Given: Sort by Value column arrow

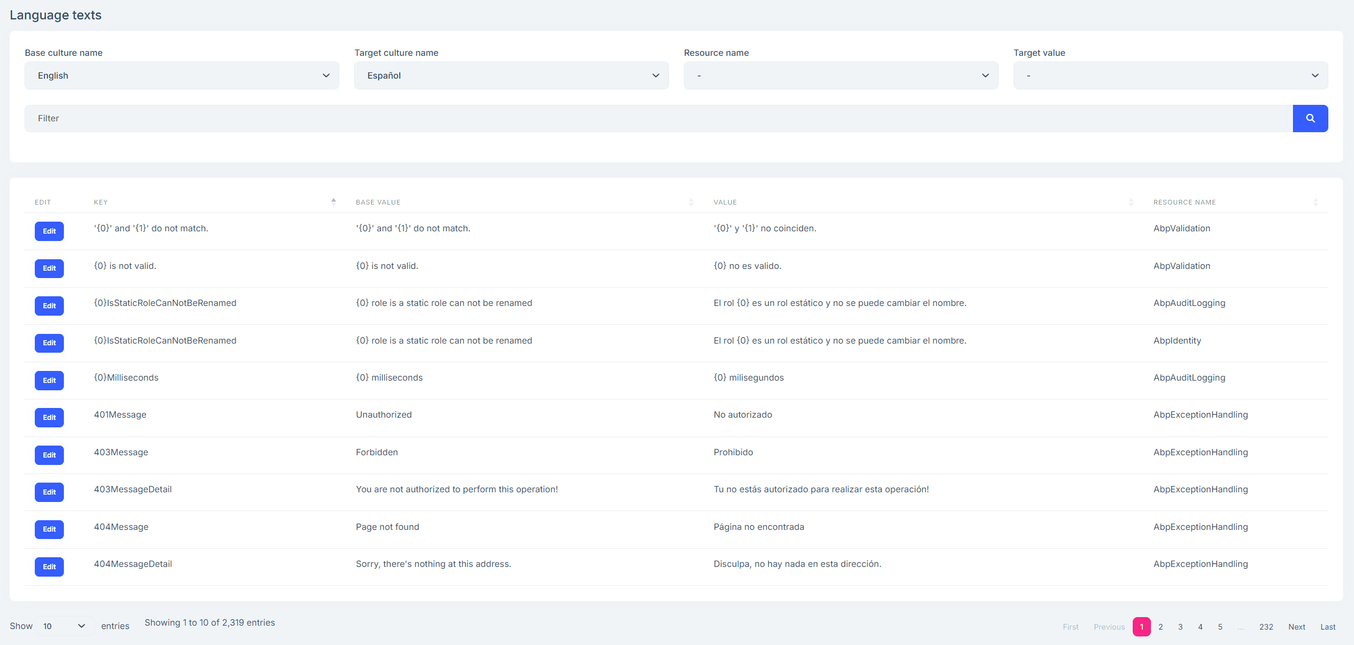Looking at the screenshot, I should (1131, 202).
